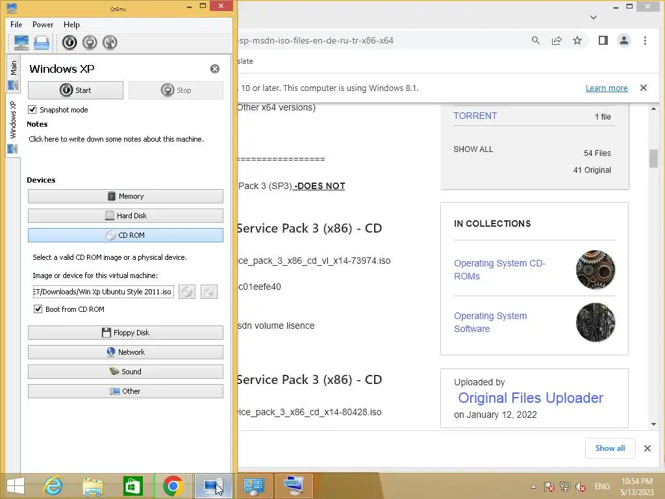The width and height of the screenshot is (665, 499).
Task: Click the dark Operating System Software thumbnail
Action: (596, 322)
